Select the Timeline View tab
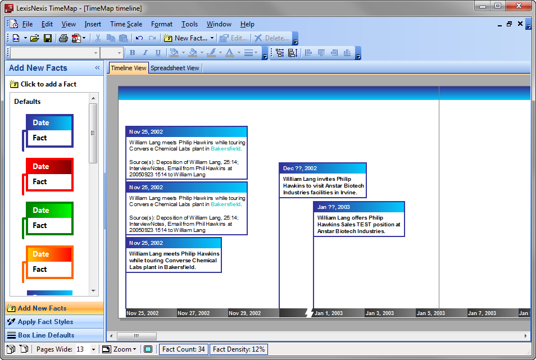This screenshot has height=360, width=536. 129,68
